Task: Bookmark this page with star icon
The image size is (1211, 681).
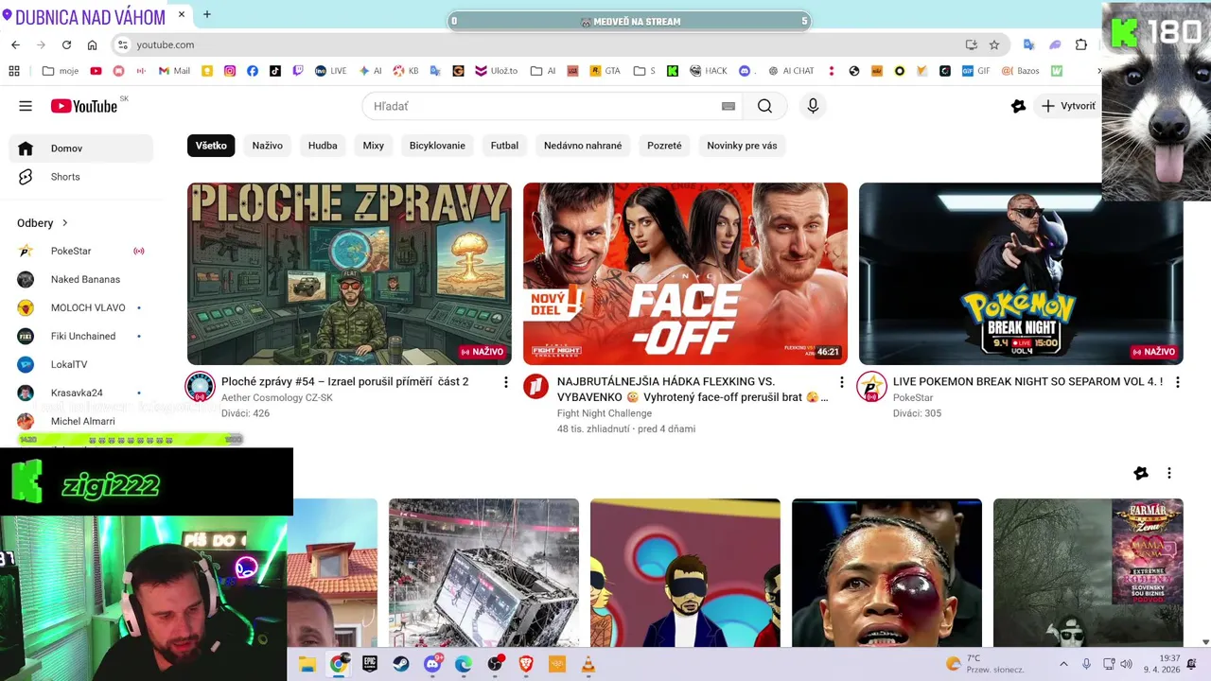Action: (994, 44)
